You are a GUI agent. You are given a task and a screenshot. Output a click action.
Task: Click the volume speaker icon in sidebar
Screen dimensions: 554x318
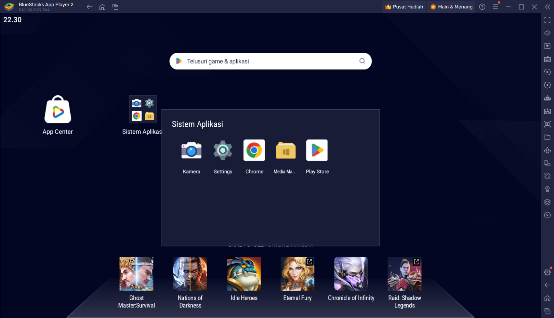(547, 33)
